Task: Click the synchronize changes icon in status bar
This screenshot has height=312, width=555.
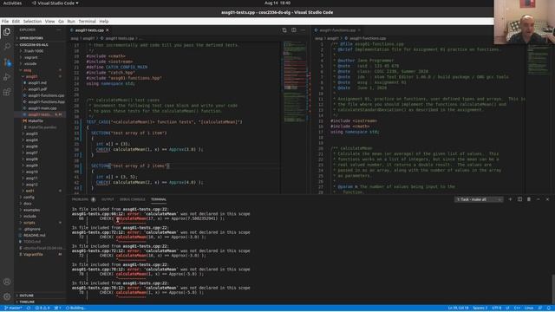Action: [29, 309]
